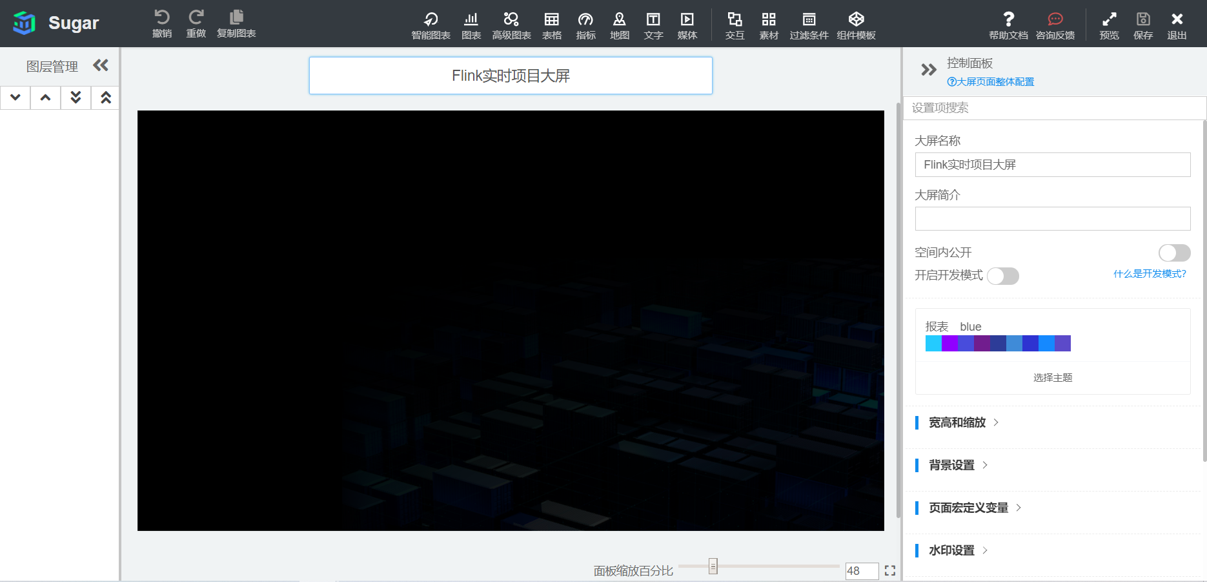Preview the dashboard (预览)

coord(1109,26)
